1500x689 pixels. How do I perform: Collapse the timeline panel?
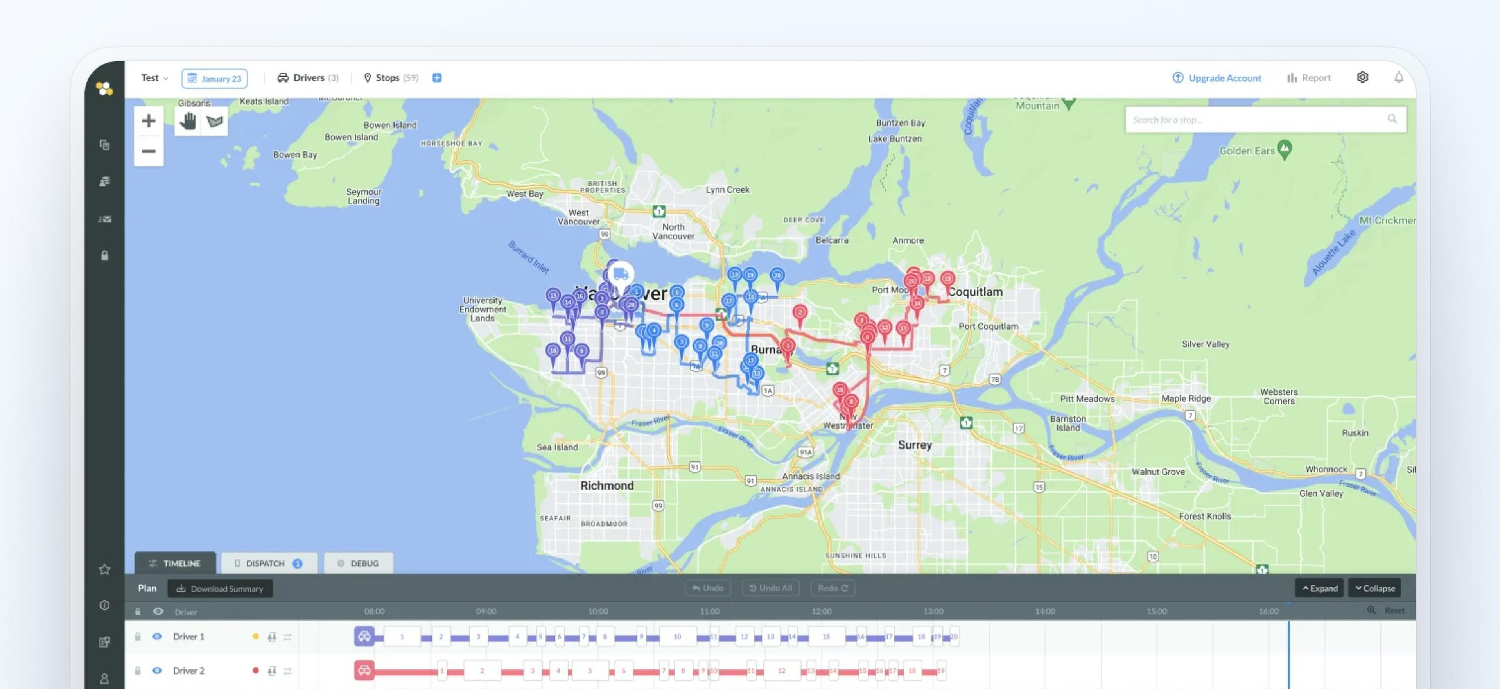pyautogui.click(x=1375, y=588)
